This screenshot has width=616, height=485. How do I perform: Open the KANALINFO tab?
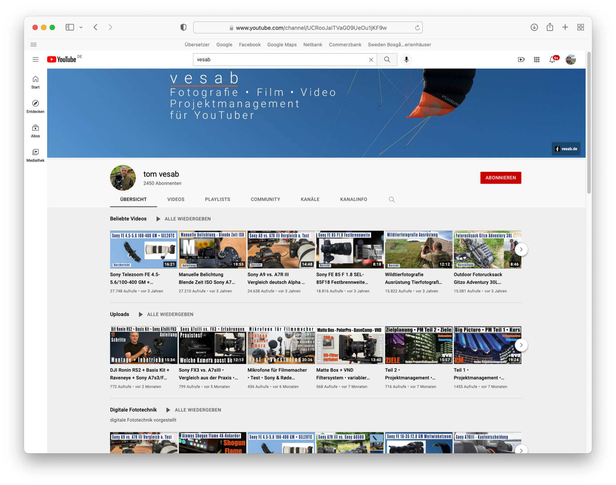coord(353,199)
